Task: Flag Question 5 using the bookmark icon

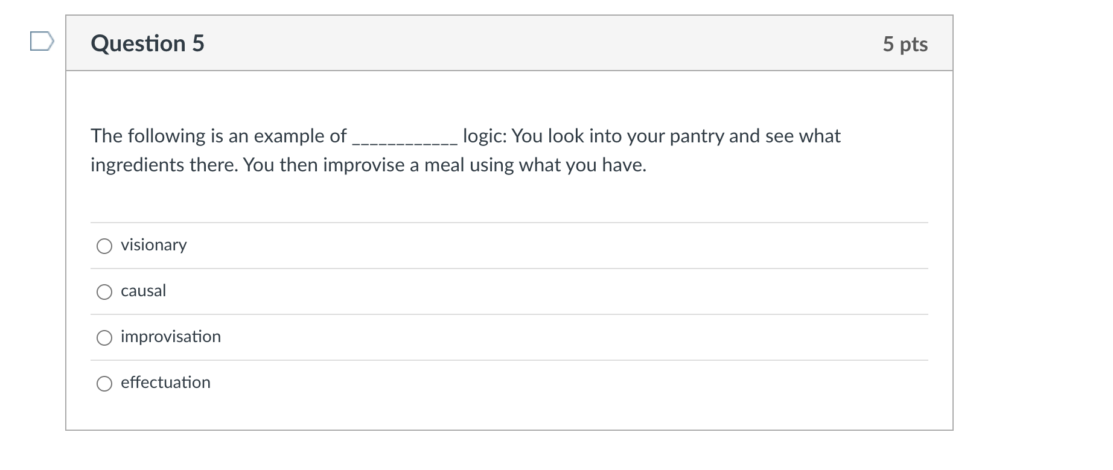Action: pyautogui.click(x=42, y=42)
